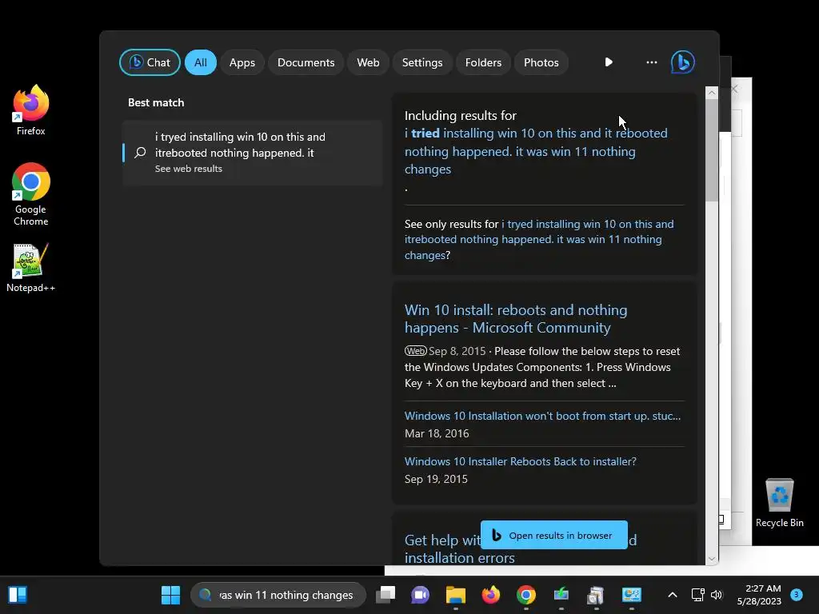The height and width of the screenshot is (614, 819).
Task: Click the preview pane scrollbar thumb
Action: (711, 150)
